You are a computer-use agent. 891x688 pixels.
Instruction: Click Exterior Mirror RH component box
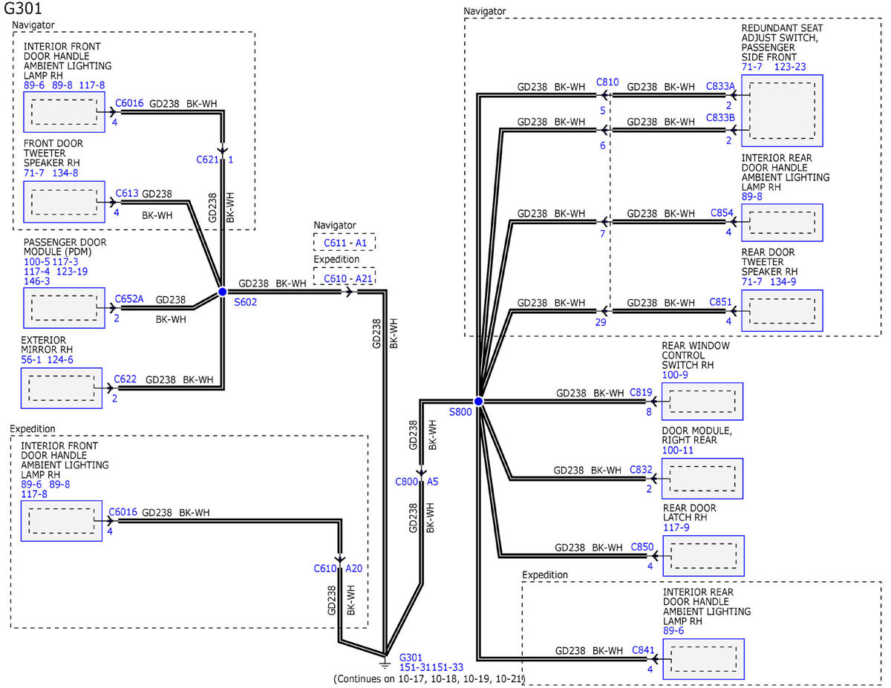click(x=62, y=388)
